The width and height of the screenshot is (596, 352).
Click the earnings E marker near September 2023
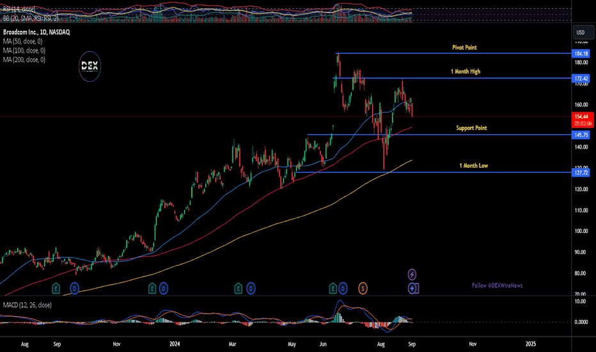pyautogui.click(x=56, y=289)
